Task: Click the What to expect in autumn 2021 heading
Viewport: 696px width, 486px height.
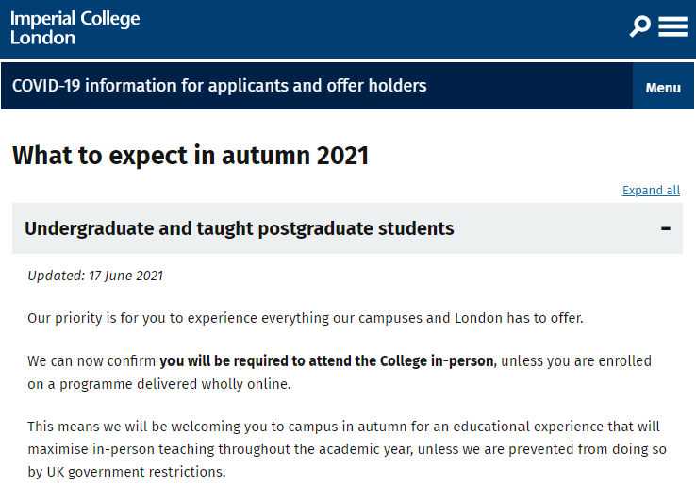Action: point(191,155)
